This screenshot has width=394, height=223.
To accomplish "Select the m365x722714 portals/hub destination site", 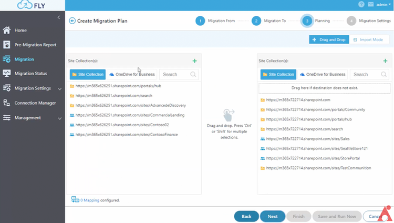I will (x=308, y=119).
